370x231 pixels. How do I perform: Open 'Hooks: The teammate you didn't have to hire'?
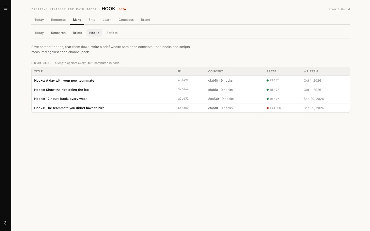tap(69, 108)
